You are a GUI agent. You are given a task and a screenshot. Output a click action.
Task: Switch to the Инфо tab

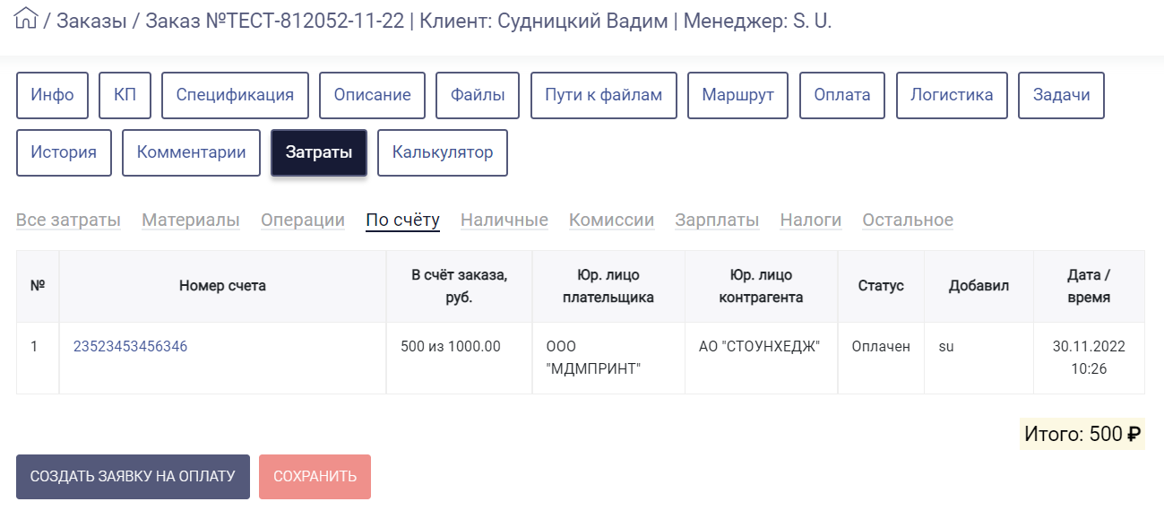click(52, 95)
